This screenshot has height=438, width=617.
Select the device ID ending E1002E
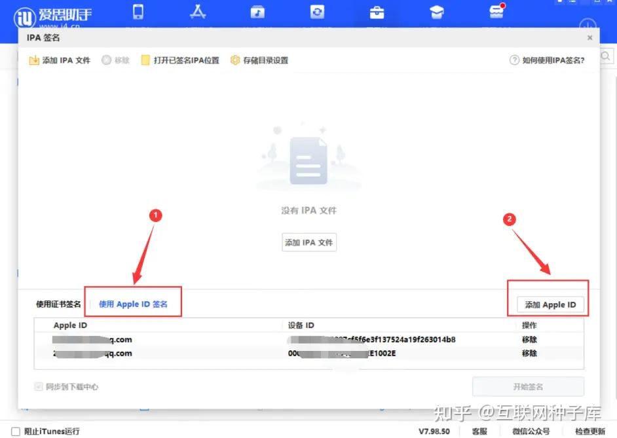[x=342, y=353]
